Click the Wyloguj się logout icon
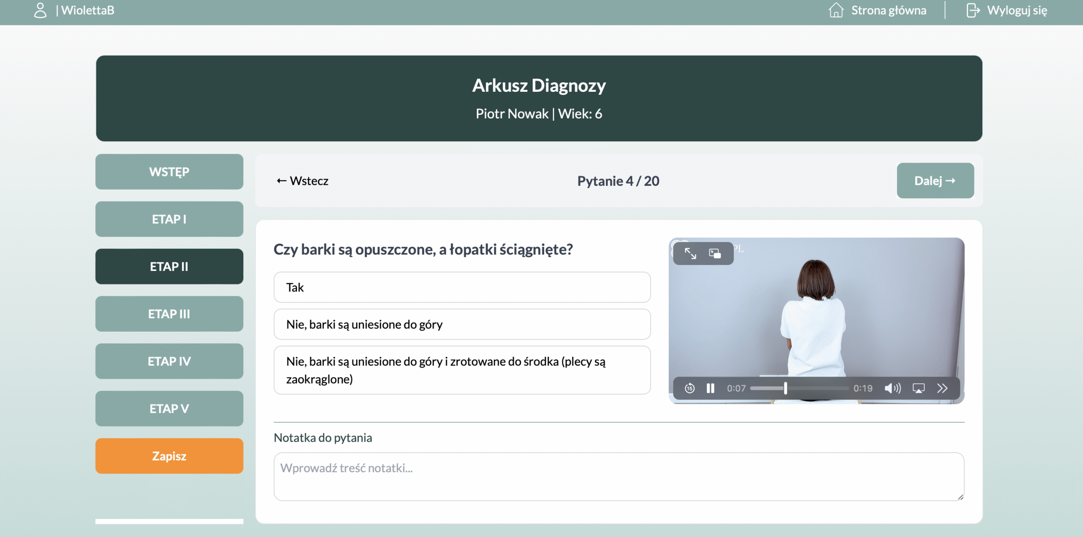 tap(973, 10)
